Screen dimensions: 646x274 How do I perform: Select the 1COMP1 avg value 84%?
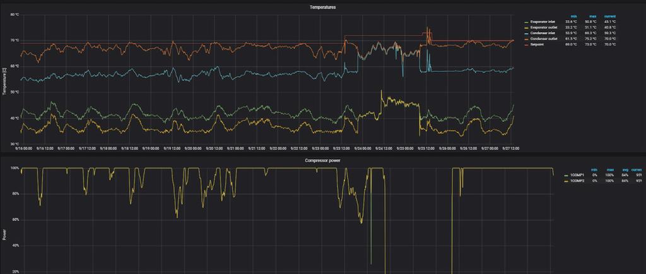tap(625, 175)
